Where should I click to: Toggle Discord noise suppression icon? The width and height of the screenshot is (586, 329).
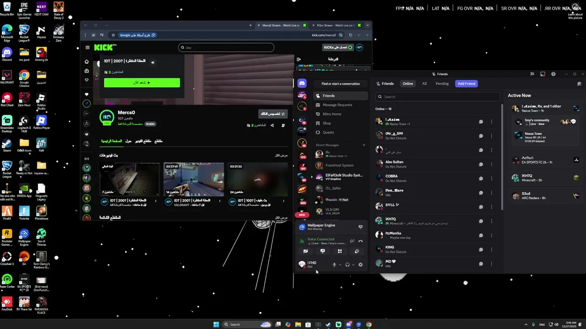tap(352, 241)
